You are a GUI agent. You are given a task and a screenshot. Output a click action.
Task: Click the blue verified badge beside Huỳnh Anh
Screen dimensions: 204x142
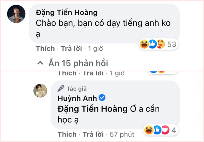(102, 98)
